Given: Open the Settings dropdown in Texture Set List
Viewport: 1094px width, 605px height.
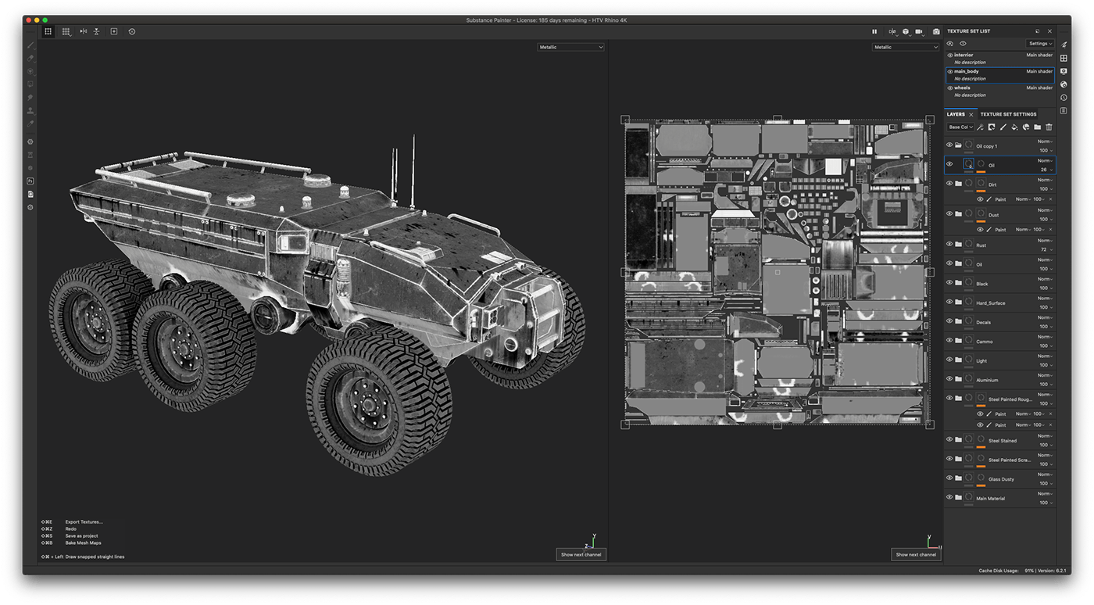Looking at the screenshot, I should [x=1039, y=43].
